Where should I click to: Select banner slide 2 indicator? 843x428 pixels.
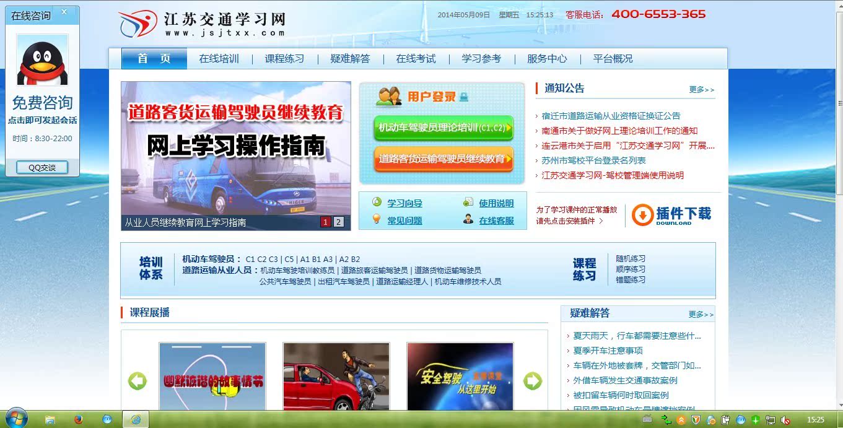(338, 221)
